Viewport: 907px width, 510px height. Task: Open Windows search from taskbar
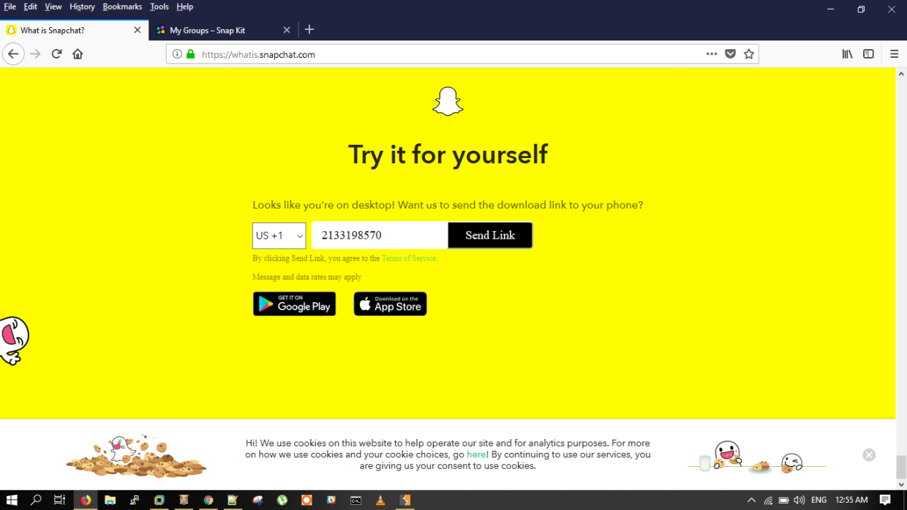pos(36,500)
